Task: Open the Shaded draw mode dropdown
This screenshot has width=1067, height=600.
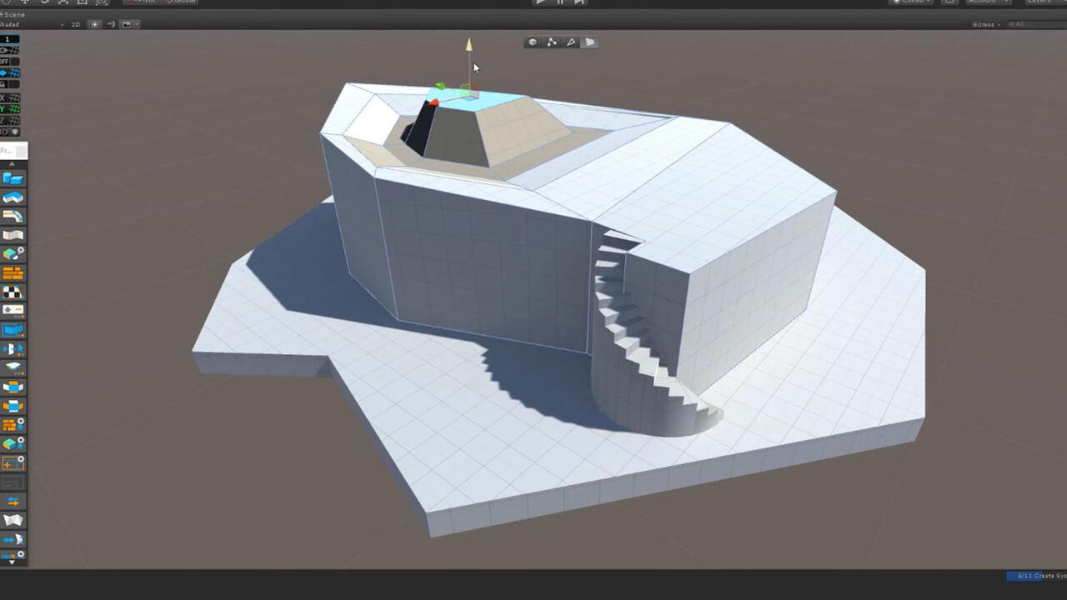Action: 33,24
